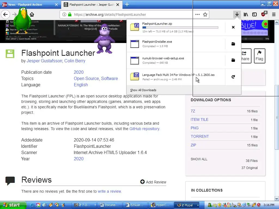Screen dimensions: 279x209
Task: Select numuki-browser-web-setup.exe download entry
Action: 176,60
